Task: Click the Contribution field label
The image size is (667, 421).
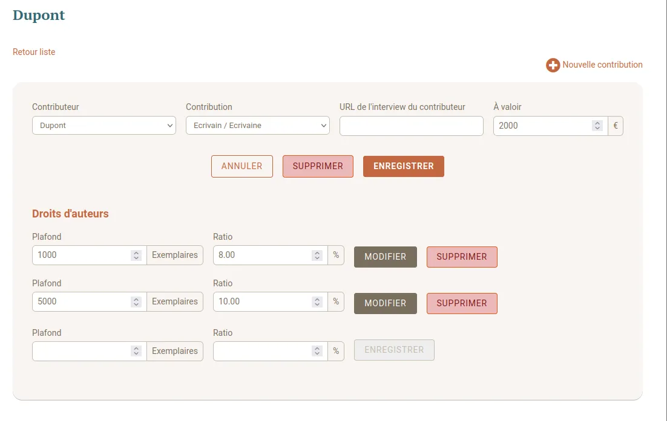Action: click(x=209, y=107)
